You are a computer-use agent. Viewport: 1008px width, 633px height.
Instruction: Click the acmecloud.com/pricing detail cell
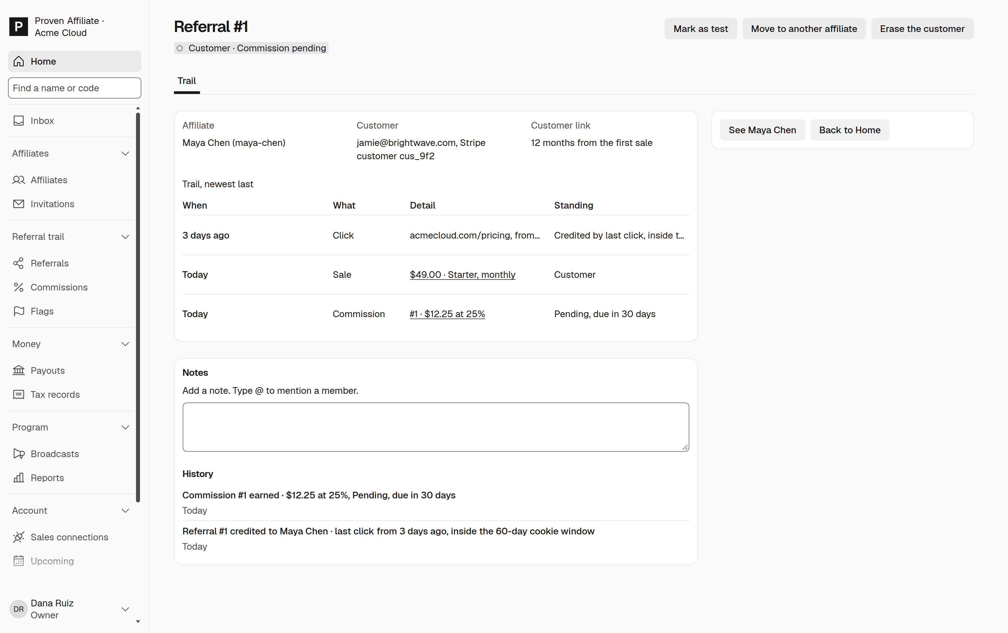coord(475,236)
